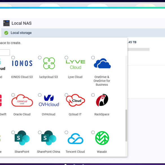Click OneDrive & OneDrive for Business label

click(x=102, y=81)
